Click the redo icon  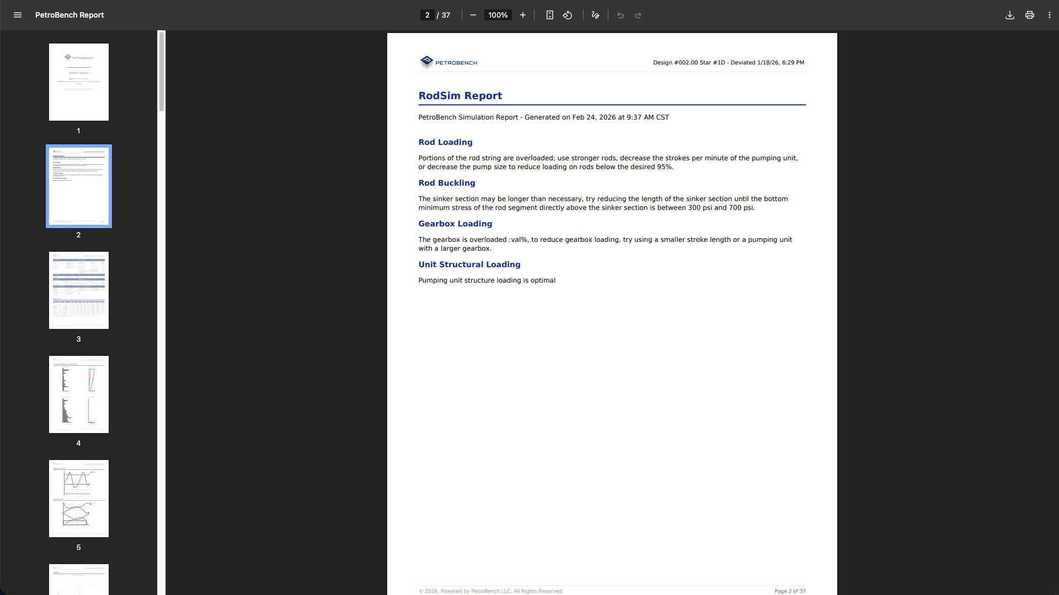coord(638,15)
